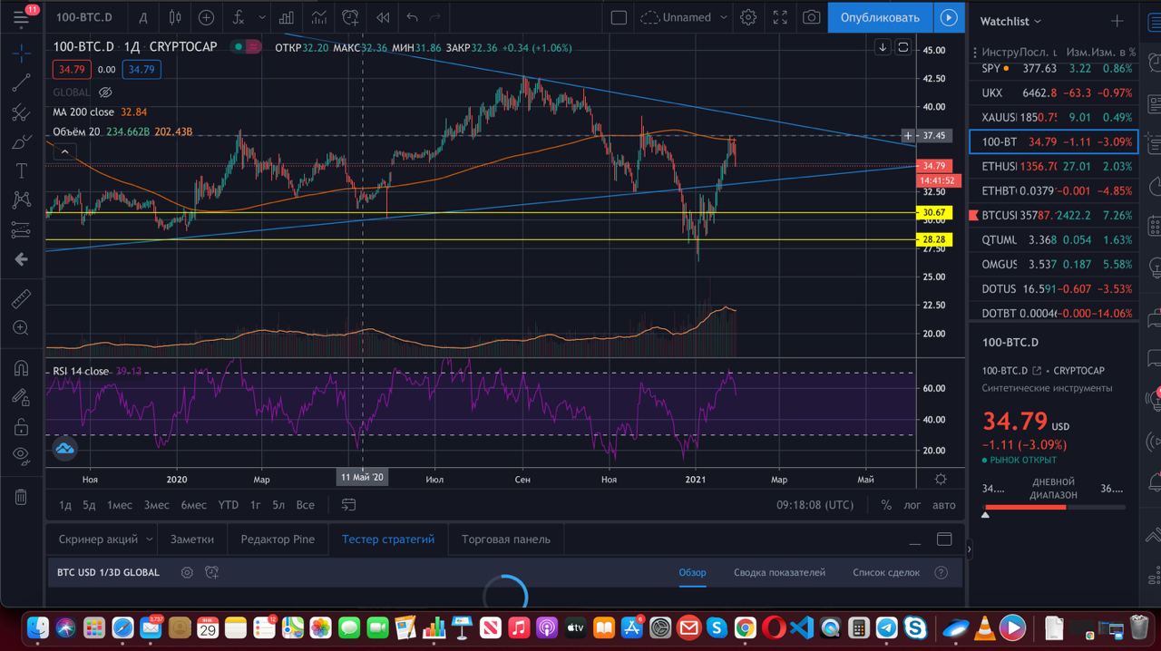Image resolution: width=1161 pixels, height=651 pixels.
Task: Select the trend line drawing tool
Action: (21, 83)
